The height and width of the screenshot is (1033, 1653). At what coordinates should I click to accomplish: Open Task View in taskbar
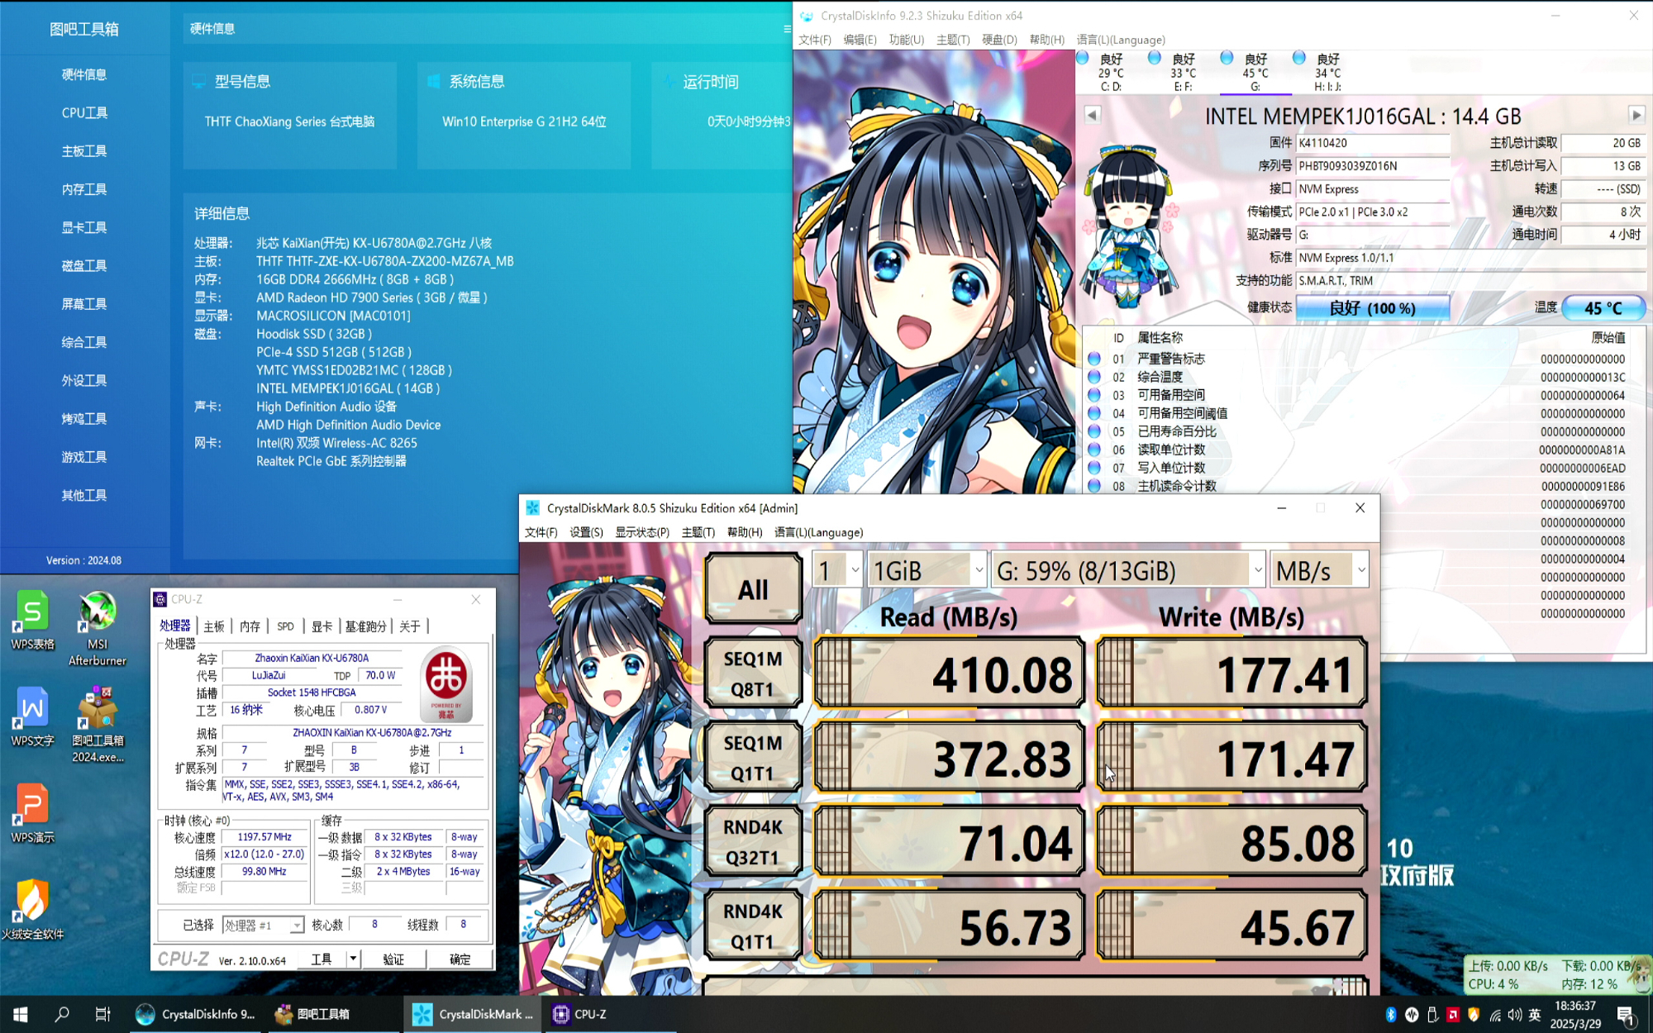point(102,1014)
